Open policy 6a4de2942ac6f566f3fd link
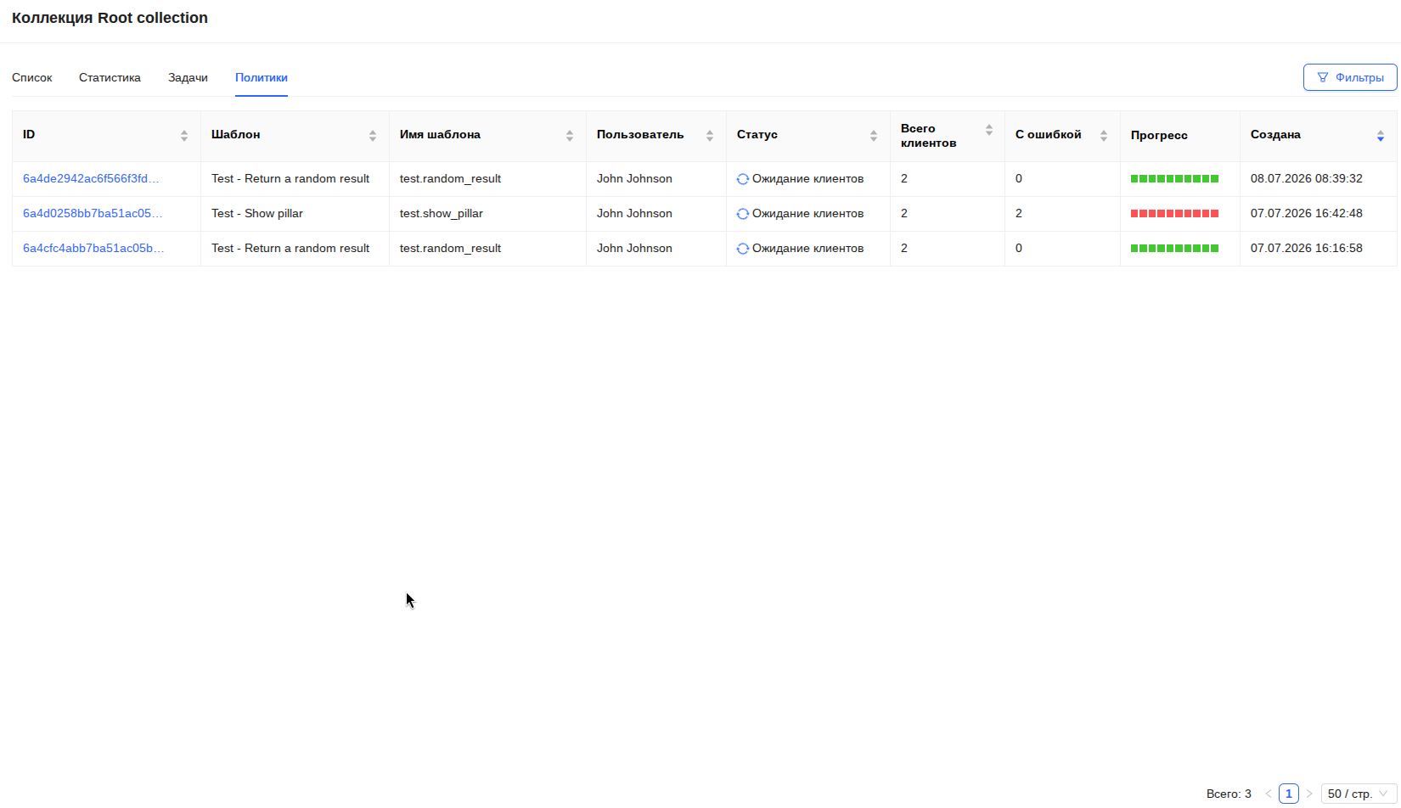The width and height of the screenshot is (1401, 808). pos(91,178)
